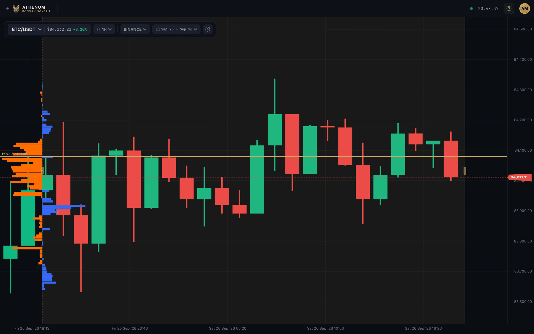Go back using the top-left arrow
Image resolution: width=534 pixels, height=334 pixels.
(x=7, y=9)
